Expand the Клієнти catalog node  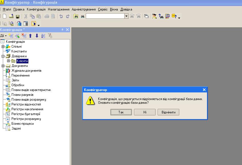coord(9,61)
